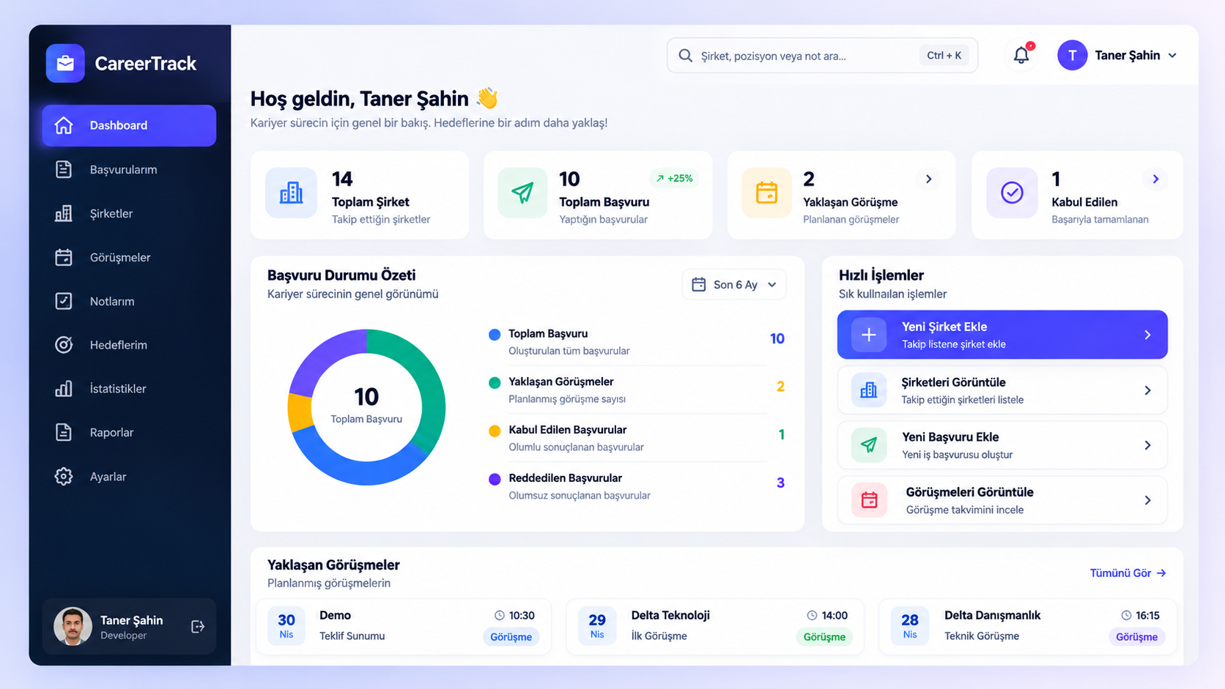This screenshot has height=689, width=1225.
Task: Click the T avatar circle in header
Action: point(1072,56)
